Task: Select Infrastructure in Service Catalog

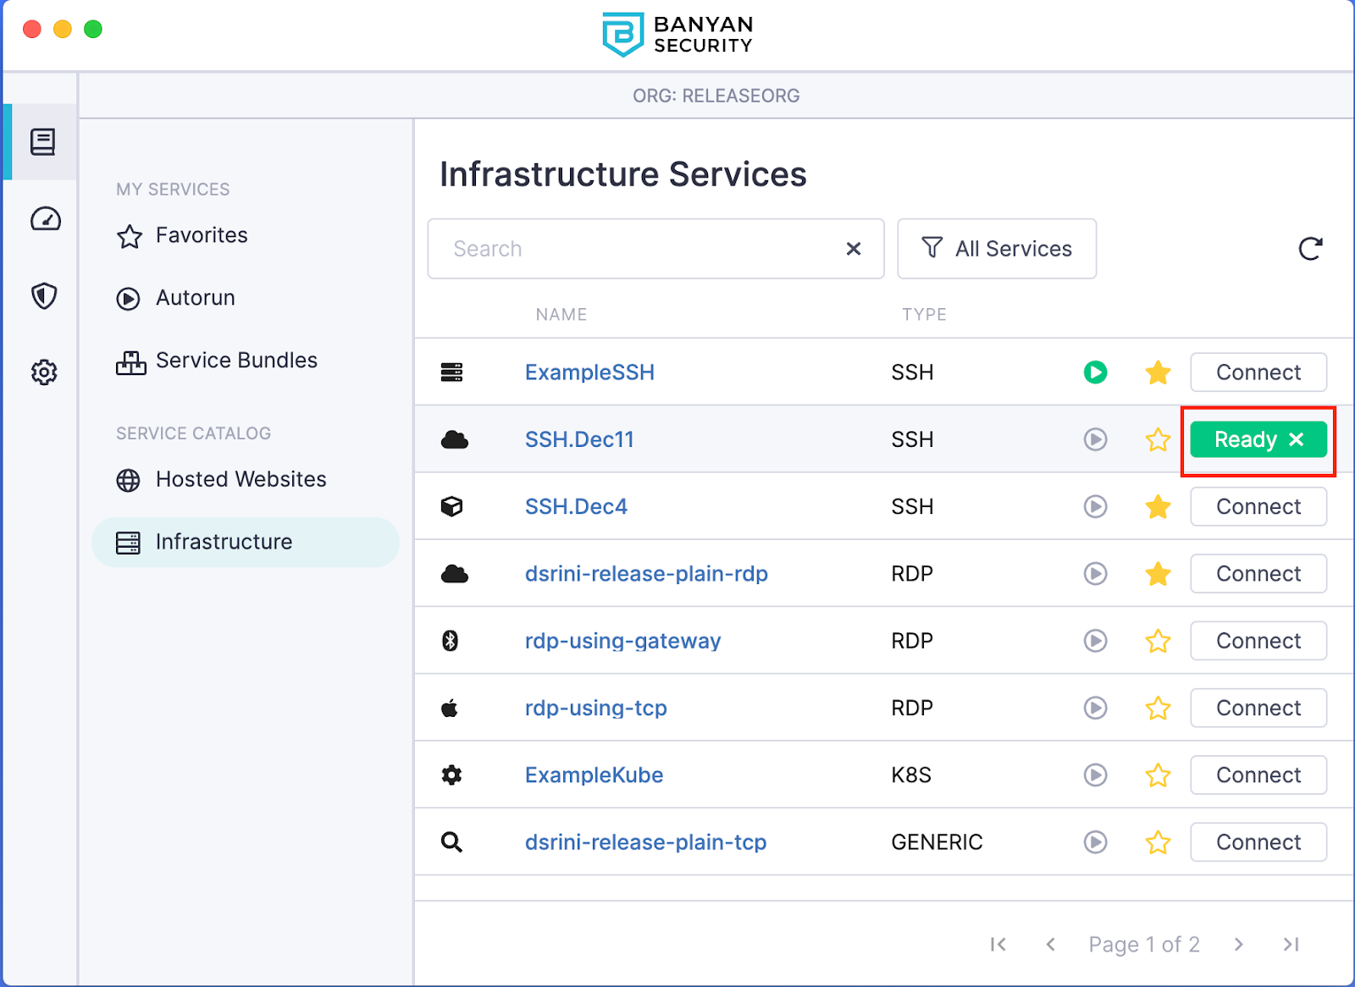Action: pyautogui.click(x=246, y=542)
